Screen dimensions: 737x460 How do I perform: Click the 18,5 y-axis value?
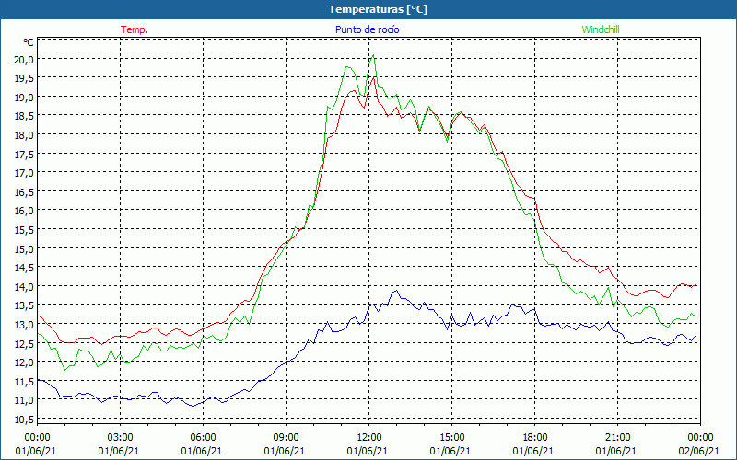(25, 116)
